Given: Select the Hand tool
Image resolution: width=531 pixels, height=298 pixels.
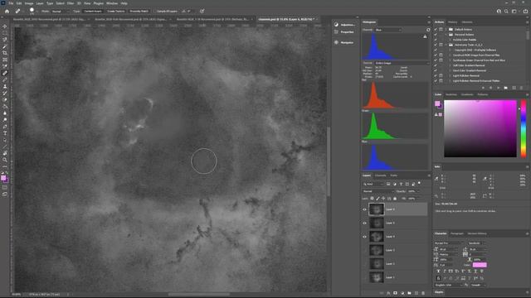Looking at the screenshot, I should click(x=5, y=153).
